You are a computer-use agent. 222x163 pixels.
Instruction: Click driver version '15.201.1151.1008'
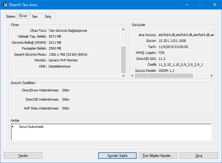click(172, 41)
